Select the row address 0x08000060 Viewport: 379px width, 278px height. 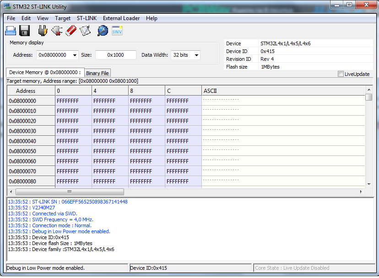click(x=31, y=161)
